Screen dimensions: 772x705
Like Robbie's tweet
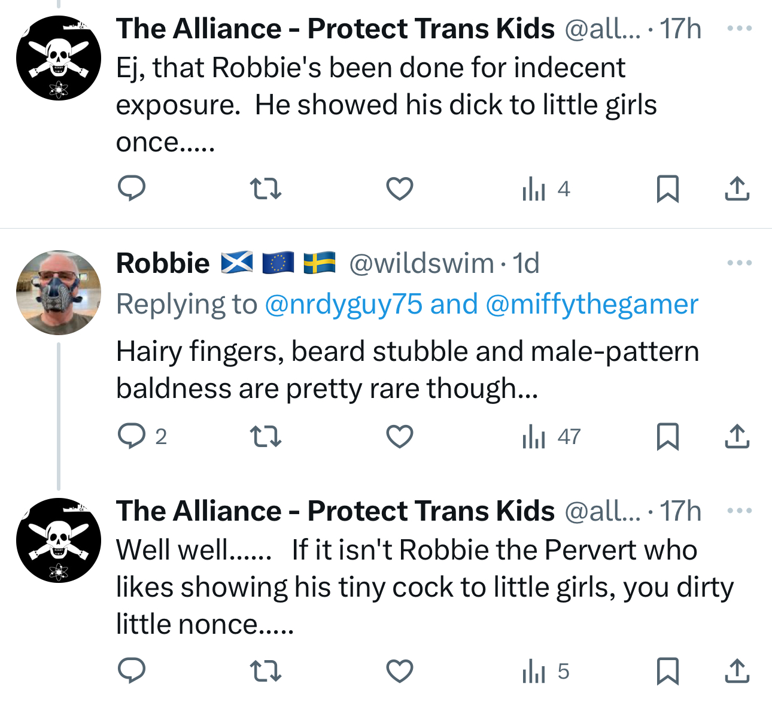(399, 436)
